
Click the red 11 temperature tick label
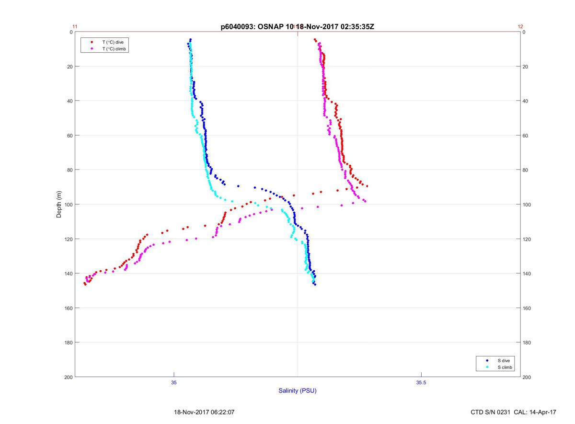tap(75, 27)
